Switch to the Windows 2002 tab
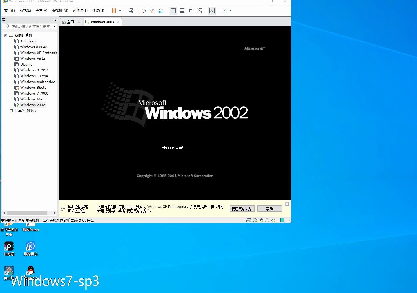The image size is (417, 293). [x=102, y=22]
